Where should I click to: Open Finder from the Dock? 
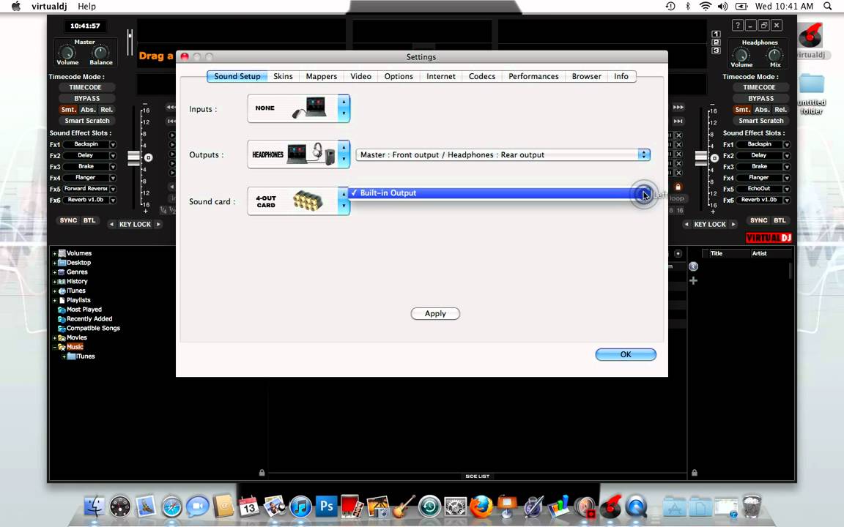[95, 506]
